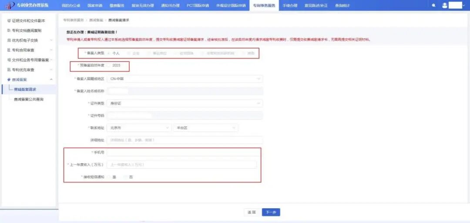The width and height of the screenshot is (470, 223).
Task: Click the 证件号码 field
Action: [x=185, y=115]
